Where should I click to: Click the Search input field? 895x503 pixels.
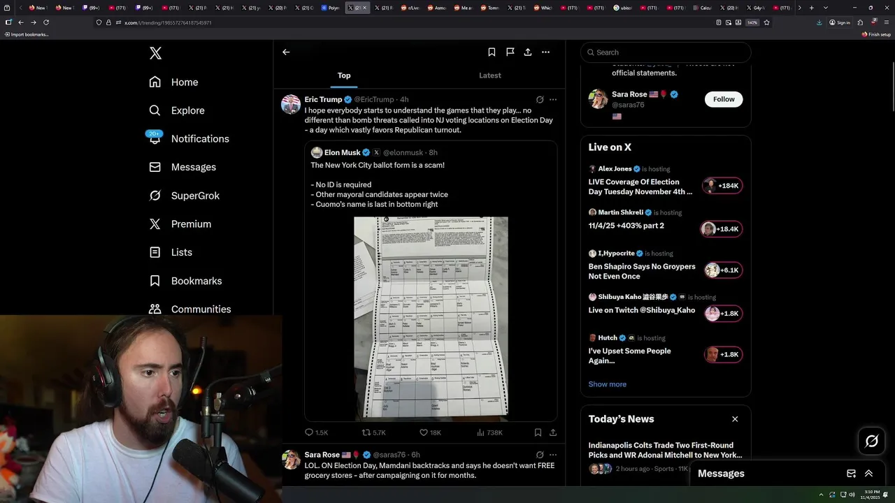pos(666,52)
